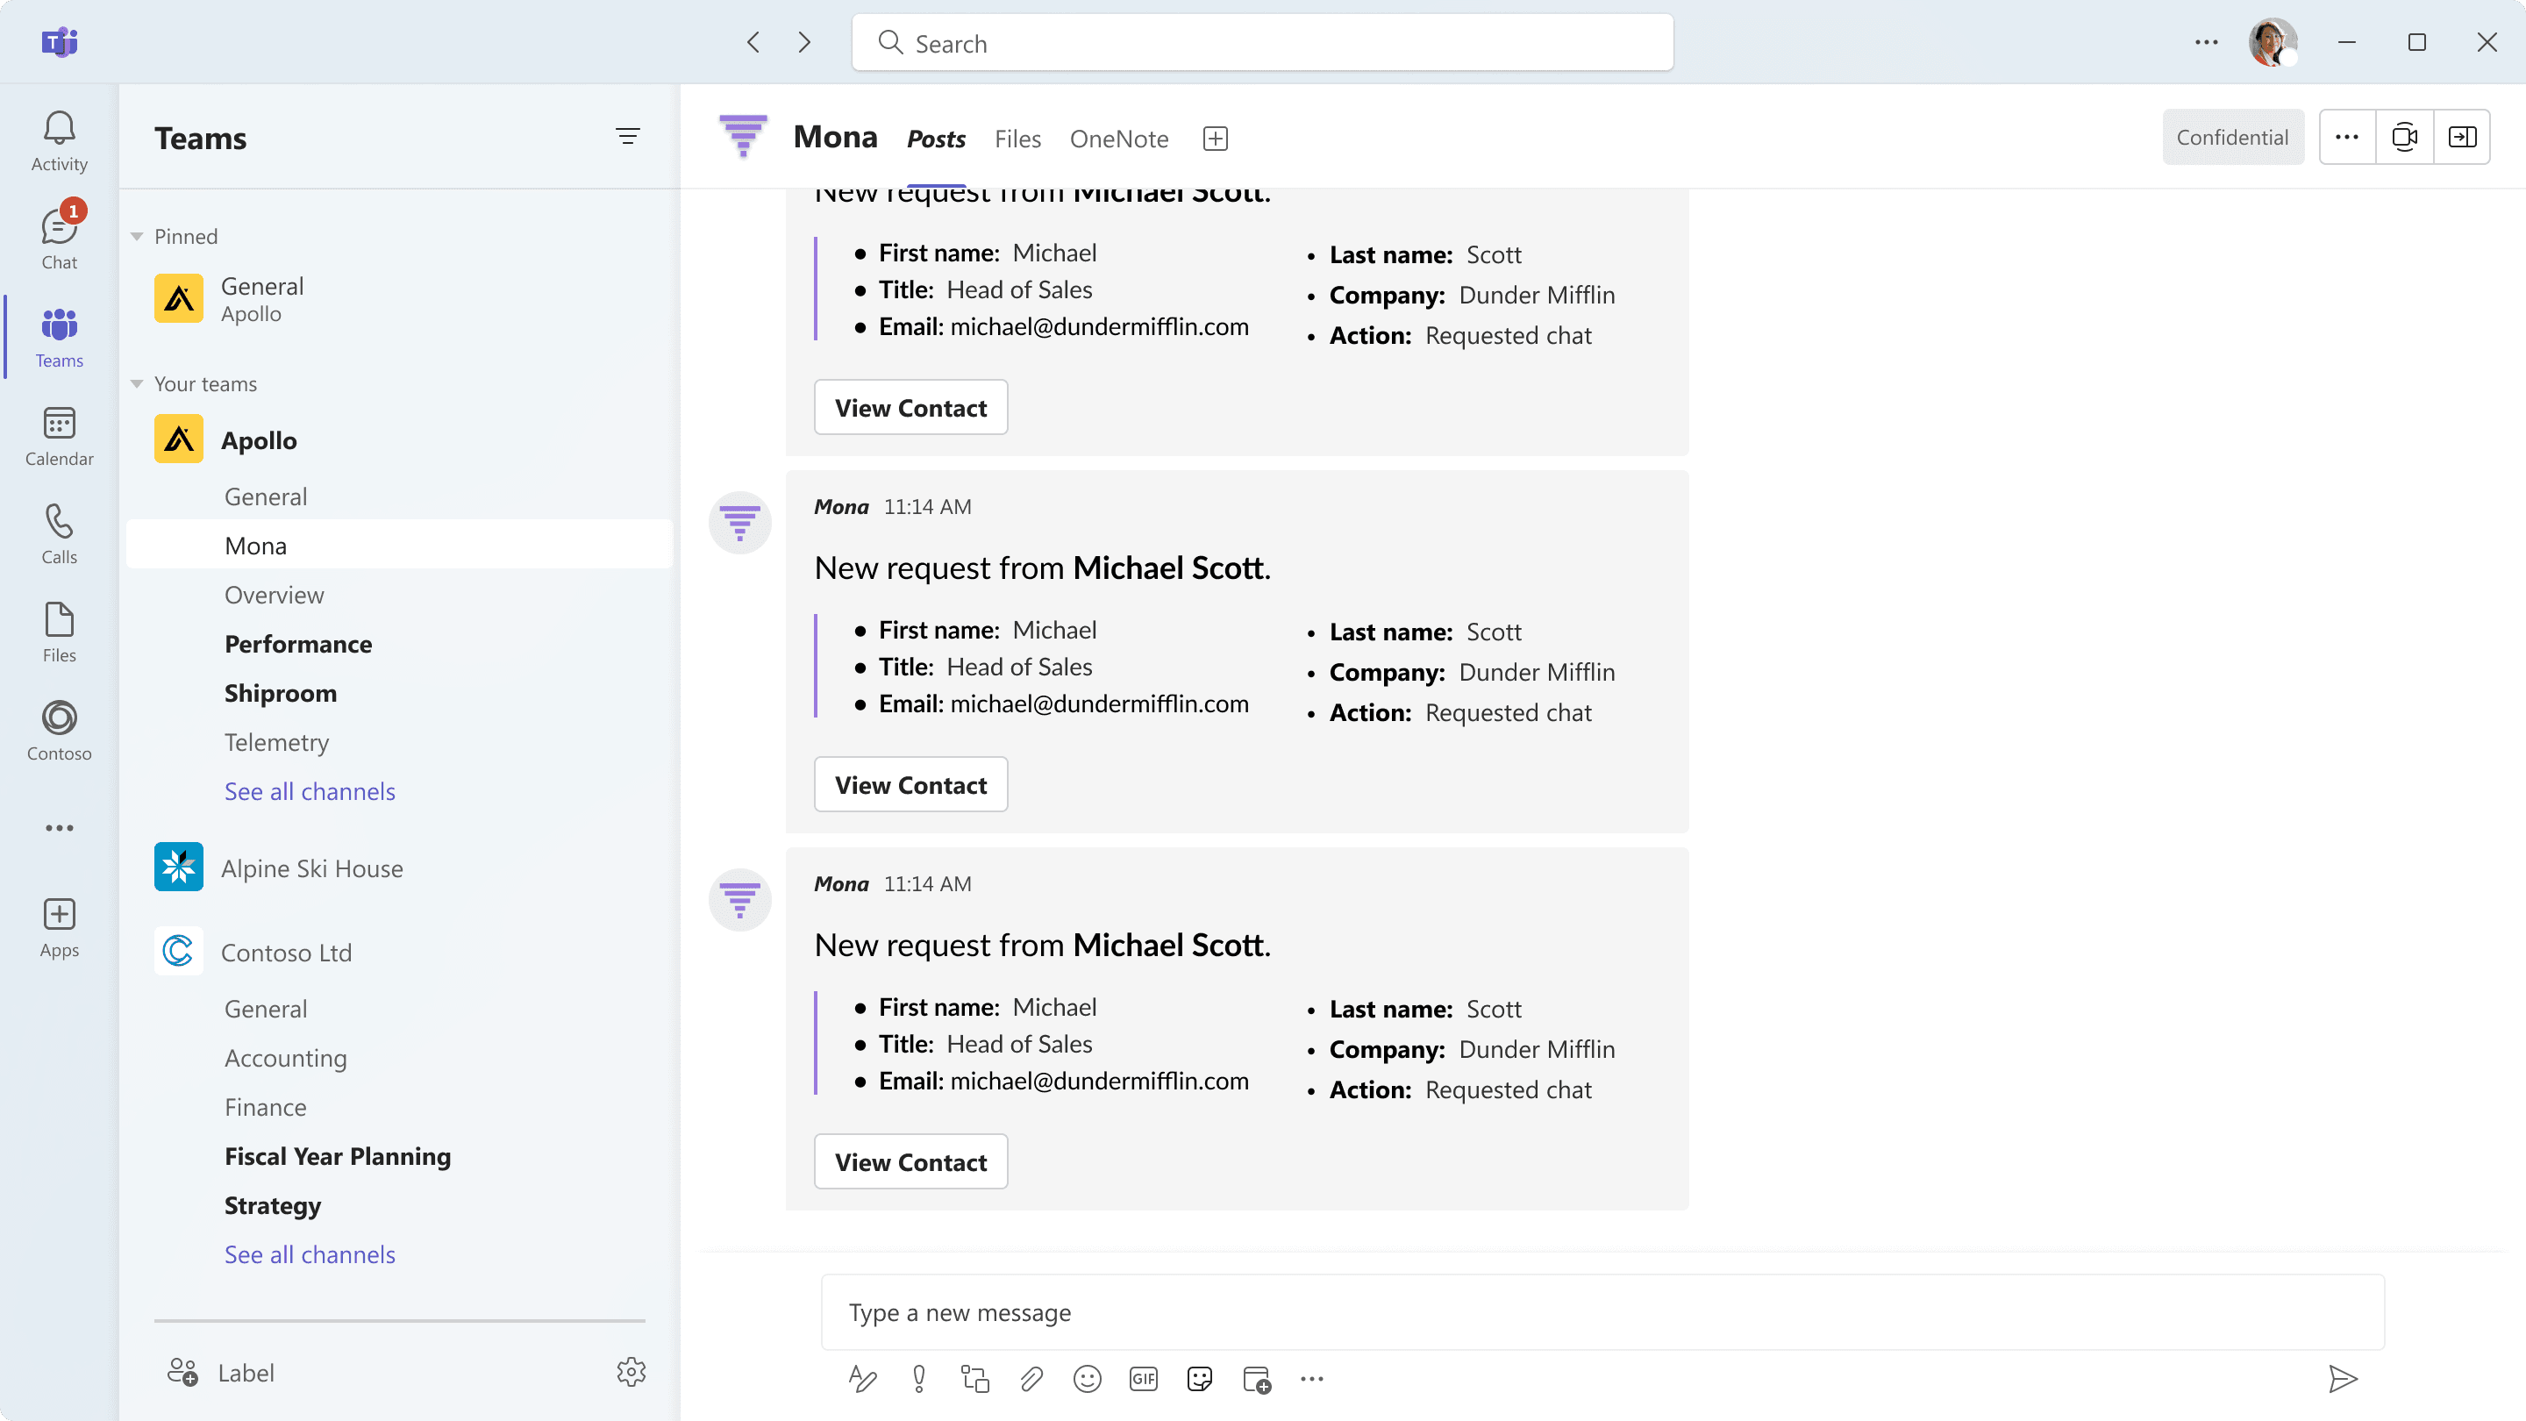
Task: Open the Telemetry channel
Action: [399, 741]
